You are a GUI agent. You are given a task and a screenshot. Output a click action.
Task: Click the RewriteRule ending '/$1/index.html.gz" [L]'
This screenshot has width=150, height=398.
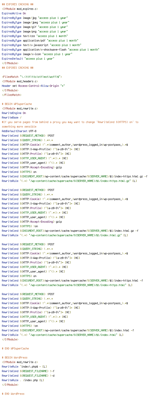(x=65, y=235)
